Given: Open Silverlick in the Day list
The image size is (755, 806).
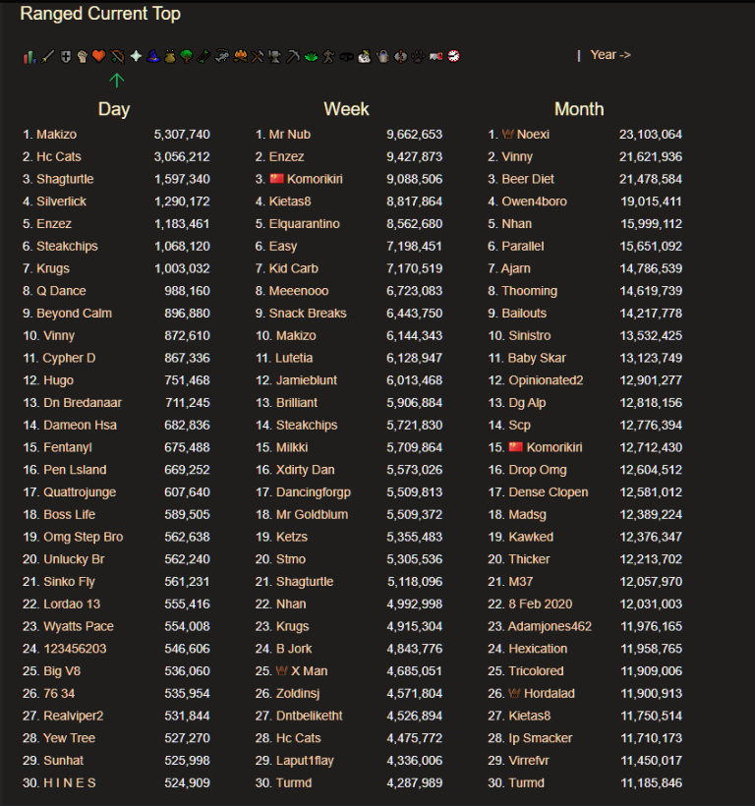Looking at the screenshot, I should coord(61,201).
